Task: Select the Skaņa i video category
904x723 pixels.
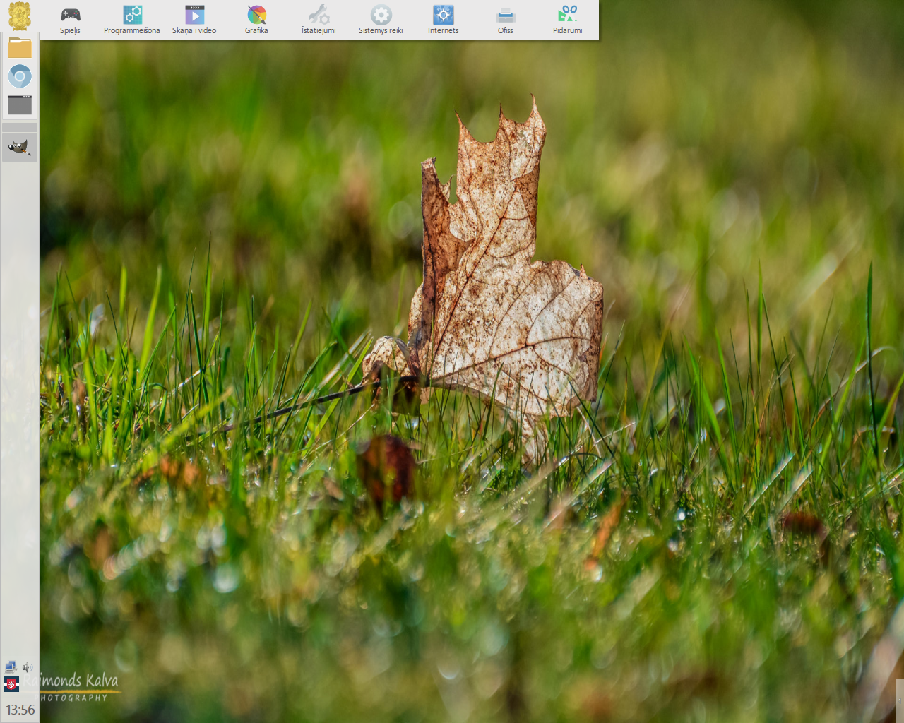Action: pyautogui.click(x=194, y=20)
